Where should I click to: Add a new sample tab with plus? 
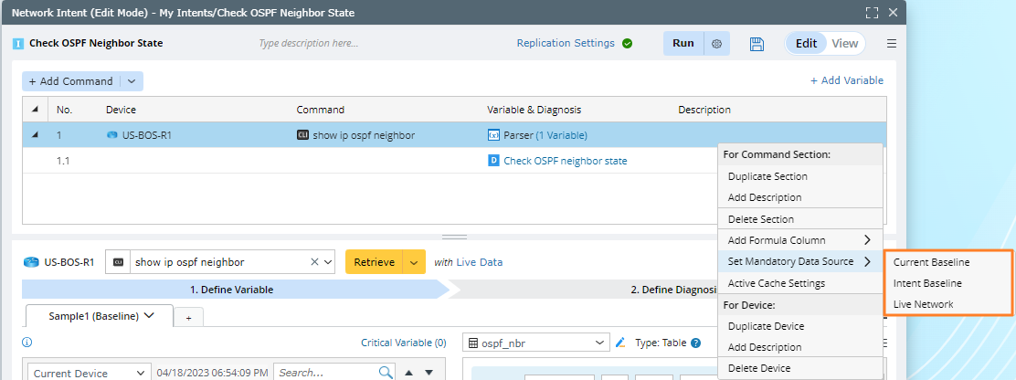pyautogui.click(x=188, y=316)
